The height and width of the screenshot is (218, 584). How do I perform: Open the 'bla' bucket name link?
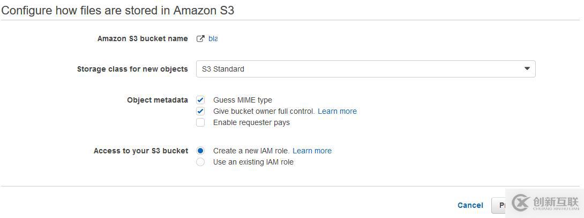click(213, 38)
